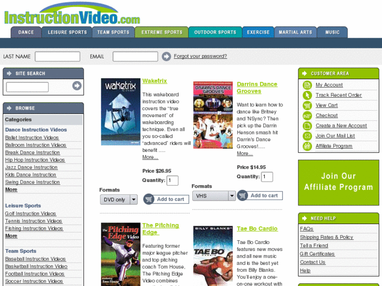Open the Exercise tab
This screenshot has width=382, height=286.
click(258, 32)
